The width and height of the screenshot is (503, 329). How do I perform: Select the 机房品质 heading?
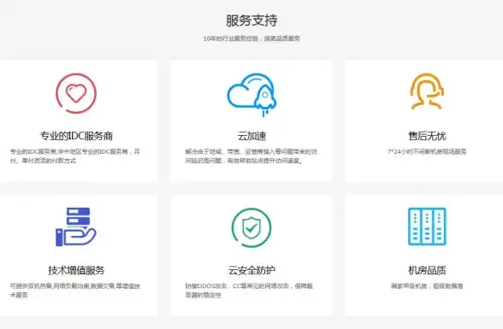pos(427,270)
